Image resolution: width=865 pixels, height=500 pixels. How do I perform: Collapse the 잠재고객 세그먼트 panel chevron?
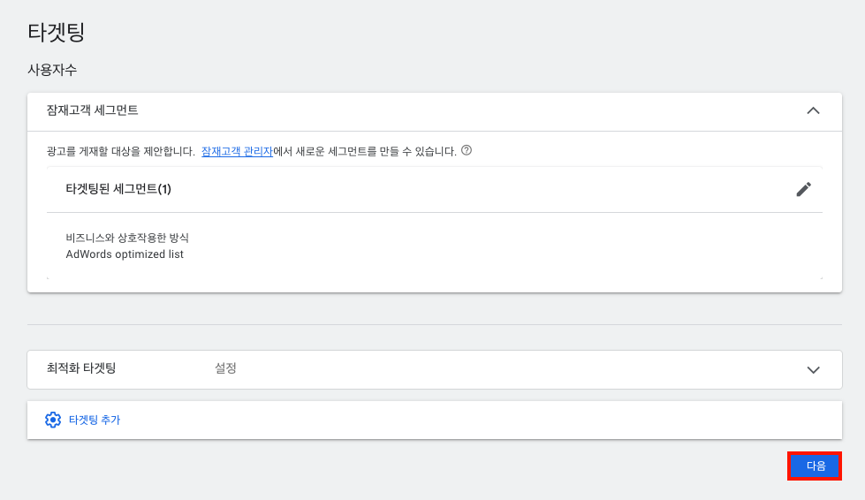pos(813,110)
